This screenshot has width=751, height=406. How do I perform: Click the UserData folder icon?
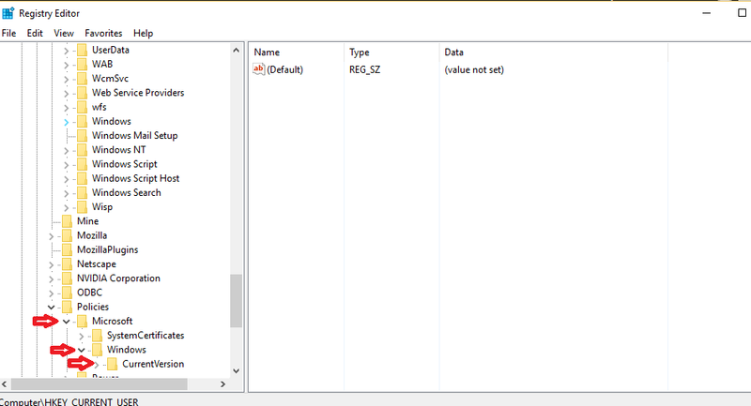(83, 50)
